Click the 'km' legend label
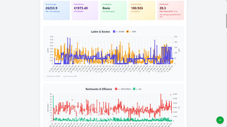 tap(140, 89)
